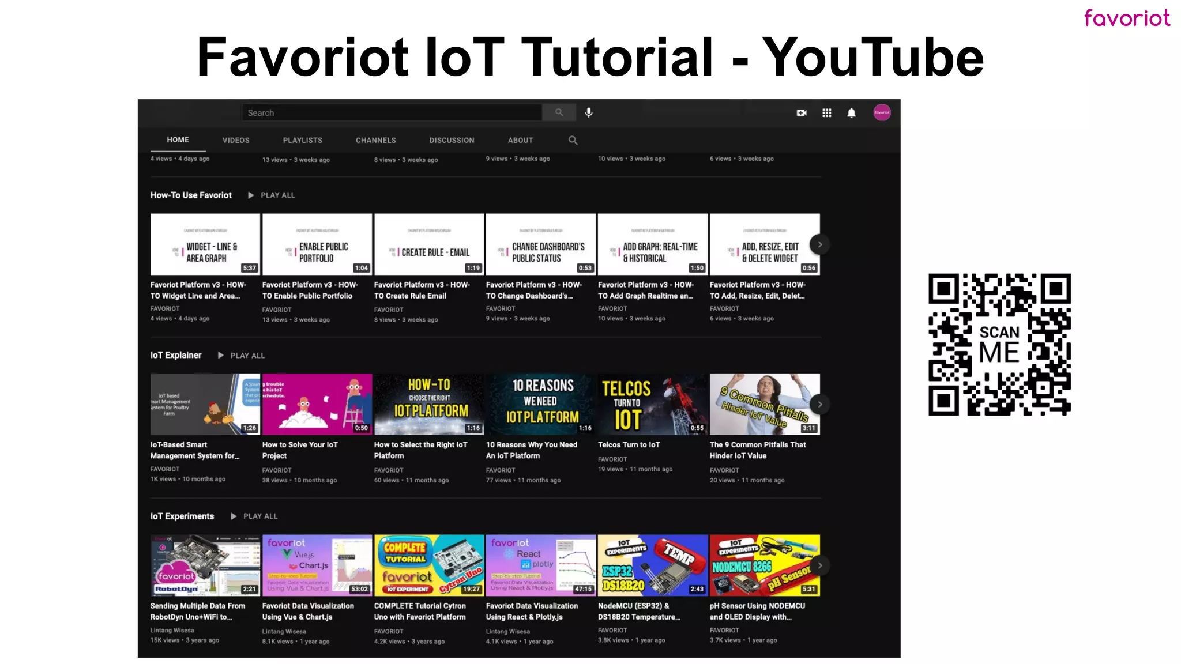This screenshot has height=664, width=1181.
Task: Open the DISCUSSION tab
Action: pyautogui.click(x=452, y=140)
